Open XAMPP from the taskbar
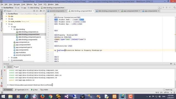The width and height of the screenshot is (176, 99). point(114,97)
